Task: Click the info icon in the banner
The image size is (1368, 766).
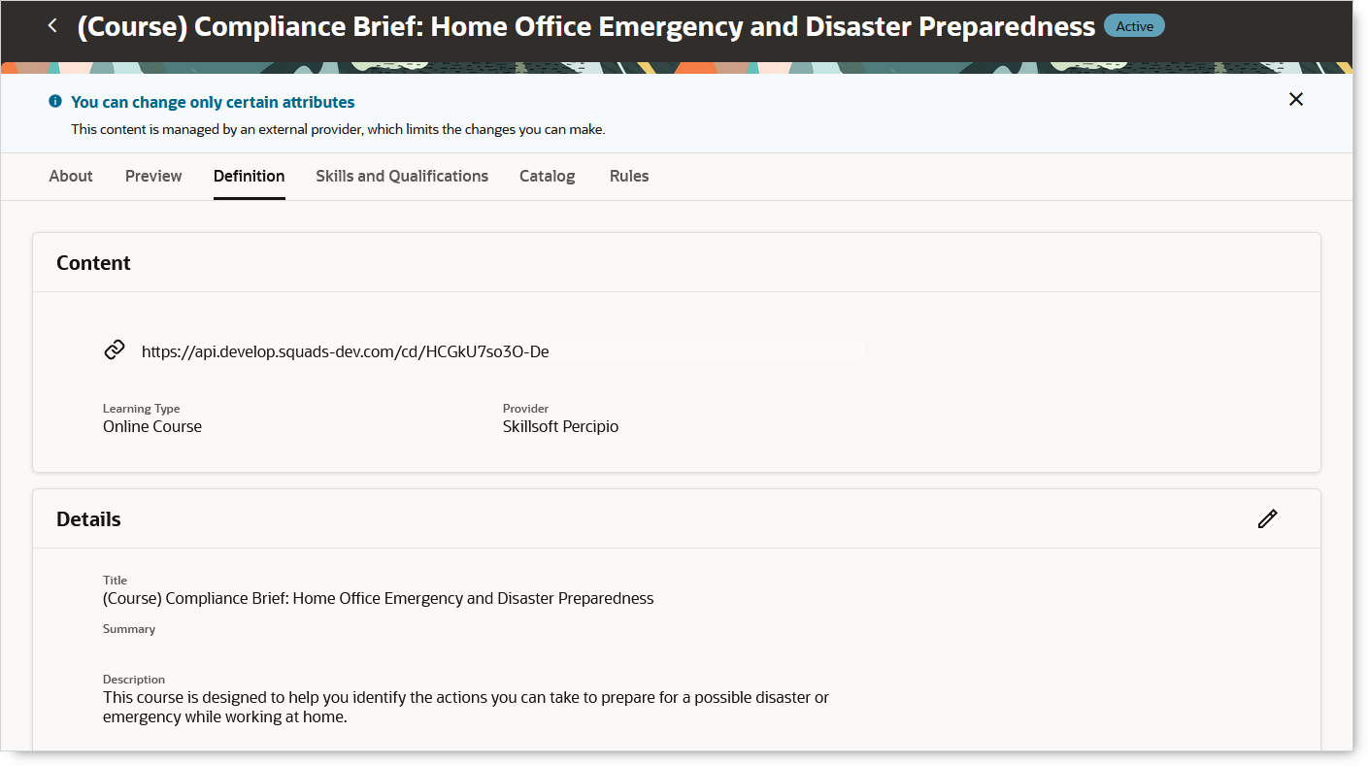Action: [55, 101]
